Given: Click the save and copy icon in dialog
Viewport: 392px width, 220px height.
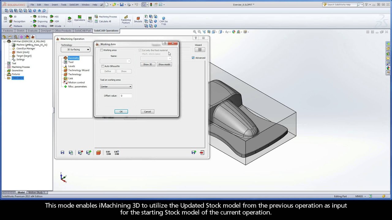Looking at the screenshot, I should click(71, 152).
